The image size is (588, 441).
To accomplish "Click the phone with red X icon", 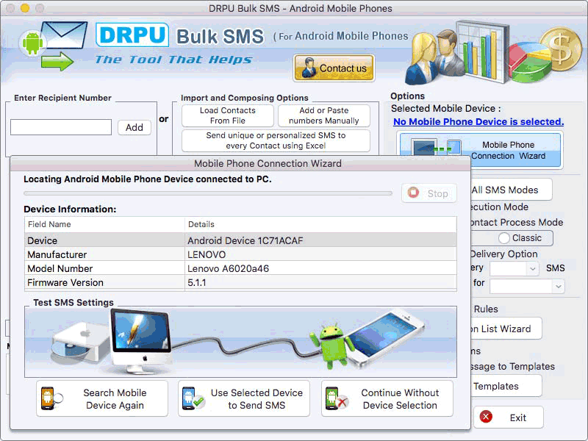I will (337, 398).
